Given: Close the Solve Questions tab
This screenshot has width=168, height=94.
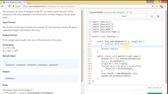Looking at the screenshot, I should 24,2.
